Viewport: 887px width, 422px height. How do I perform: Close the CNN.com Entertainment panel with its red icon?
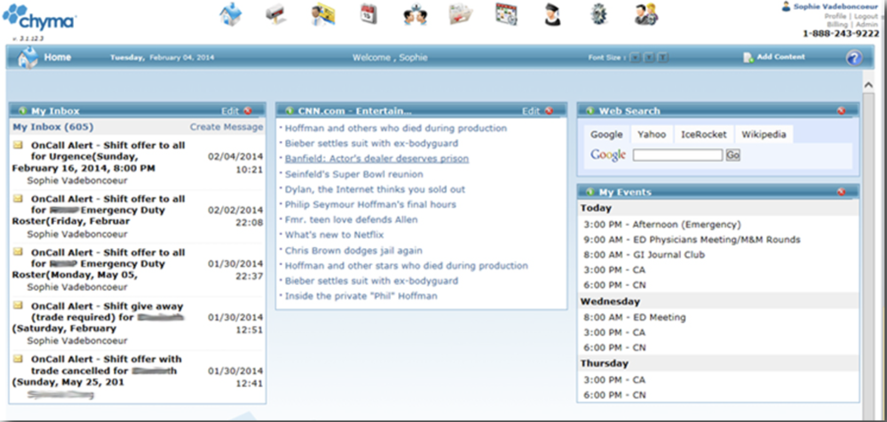(x=549, y=111)
